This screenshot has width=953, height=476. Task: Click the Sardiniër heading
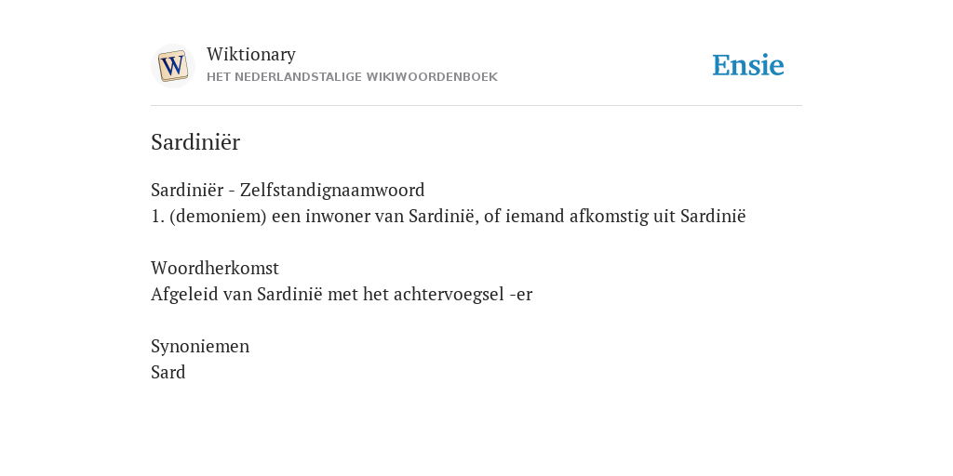(x=195, y=142)
